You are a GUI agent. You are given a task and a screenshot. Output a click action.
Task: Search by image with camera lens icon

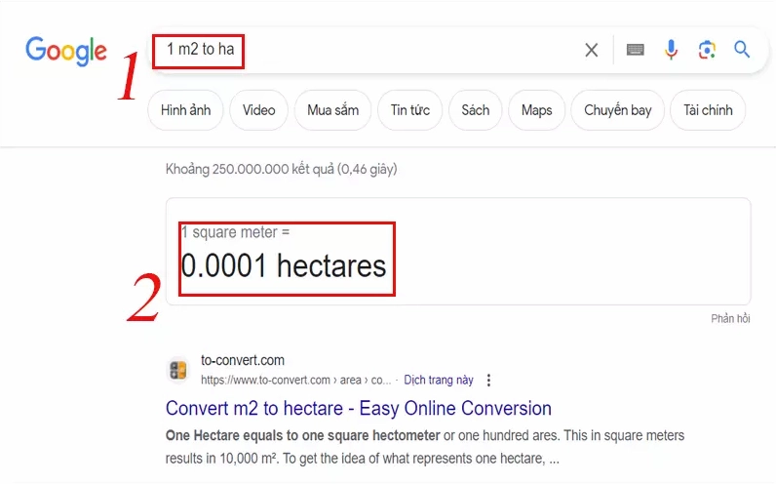click(707, 50)
